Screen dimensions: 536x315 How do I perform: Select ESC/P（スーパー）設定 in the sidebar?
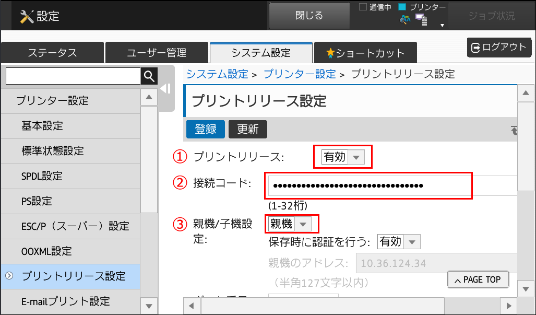point(70,226)
